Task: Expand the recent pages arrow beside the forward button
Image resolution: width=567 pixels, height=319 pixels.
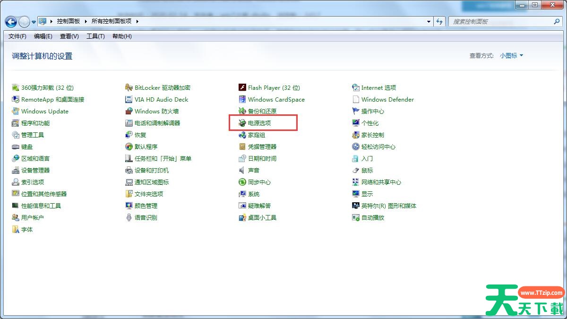Action: 34,22
